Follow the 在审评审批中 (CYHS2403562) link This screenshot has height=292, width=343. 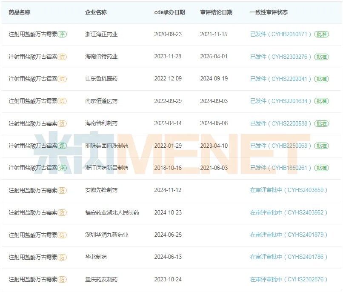pyautogui.click(x=289, y=212)
